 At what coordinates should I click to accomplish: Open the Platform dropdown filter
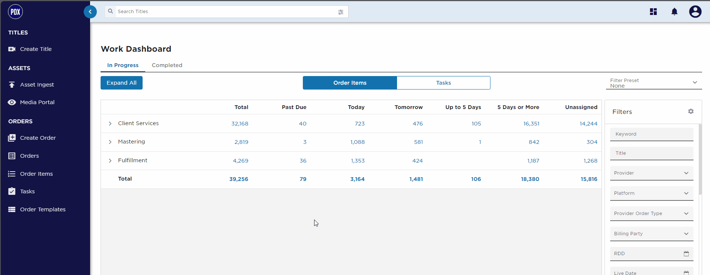(x=651, y=193)
